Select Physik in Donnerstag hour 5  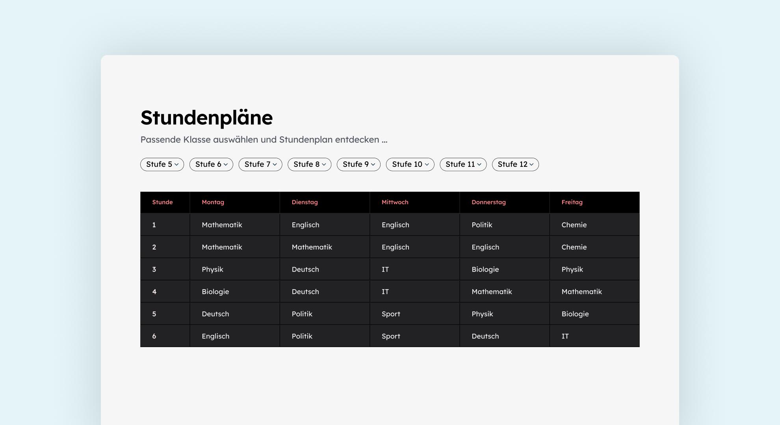click(x=505, y=314)
